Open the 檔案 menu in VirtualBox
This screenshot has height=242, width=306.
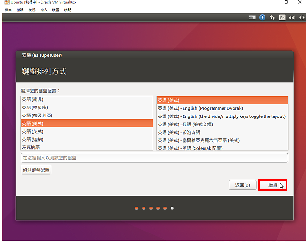pyautogui.click(x=8, y=10)
